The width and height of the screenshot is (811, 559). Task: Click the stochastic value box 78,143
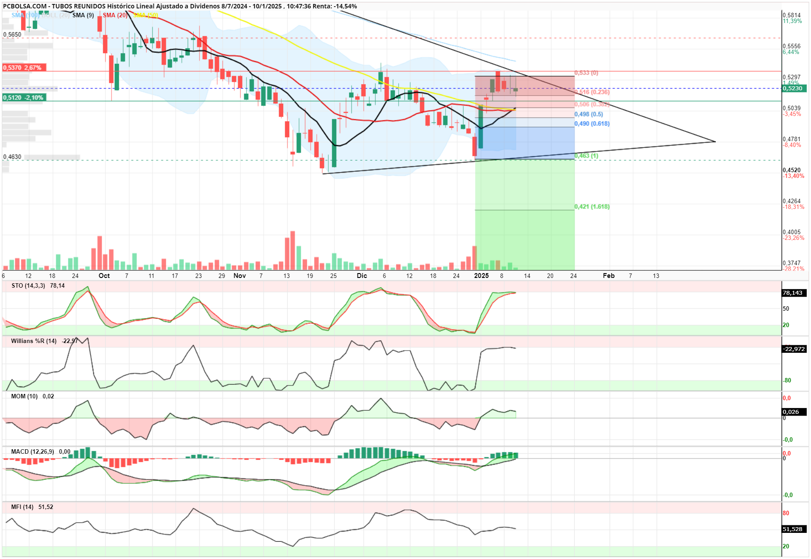click(794, 293)
